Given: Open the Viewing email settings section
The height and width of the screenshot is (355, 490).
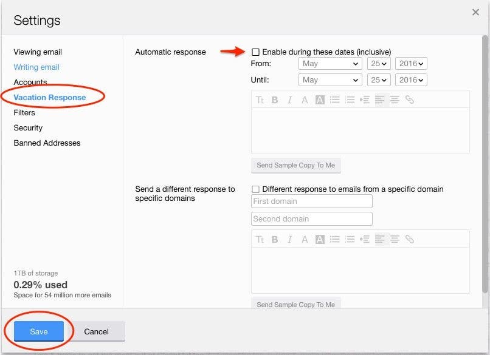Looking at the screenshot, I should (x=38, y=52).
